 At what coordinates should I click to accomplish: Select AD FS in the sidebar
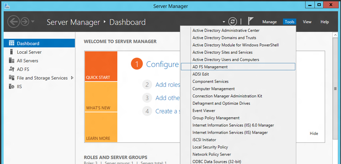(39, 69)
